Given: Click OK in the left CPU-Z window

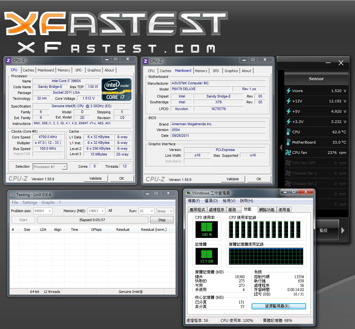Looking at the screenshot, I should (121, 178).
